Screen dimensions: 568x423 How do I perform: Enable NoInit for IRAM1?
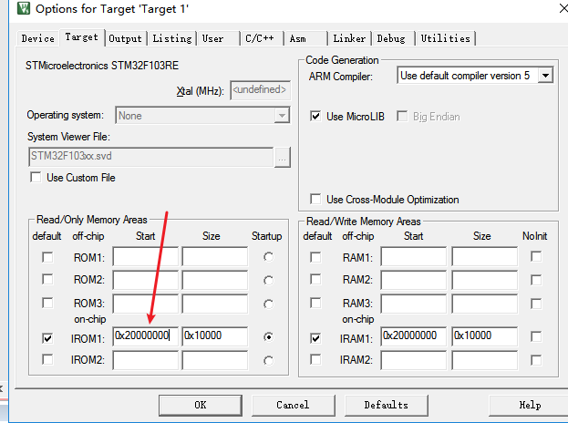[x=536, y=336]
